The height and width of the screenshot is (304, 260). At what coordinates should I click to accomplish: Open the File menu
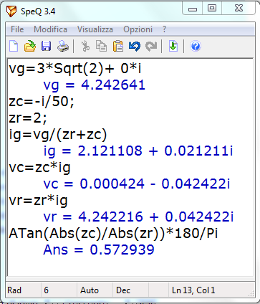click(x=17, y=29)
